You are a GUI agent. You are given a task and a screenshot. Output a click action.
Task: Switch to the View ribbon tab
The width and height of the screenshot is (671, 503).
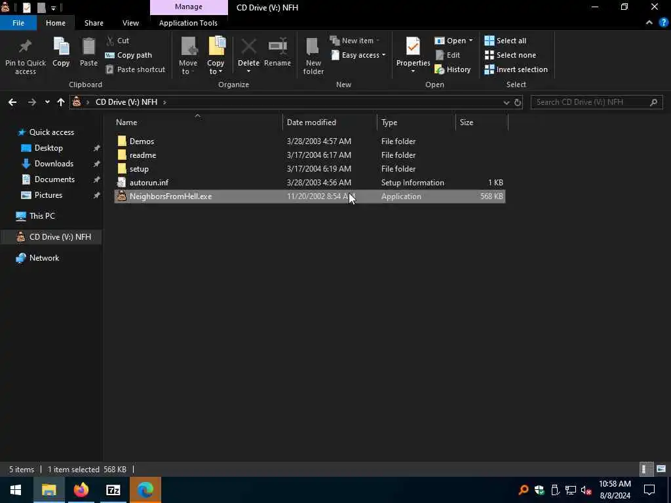coord(130,23)
